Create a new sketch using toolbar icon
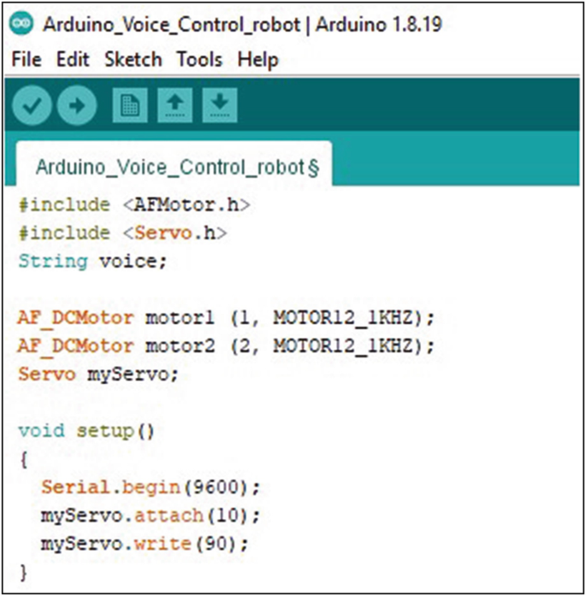 (x=130, y=105)
